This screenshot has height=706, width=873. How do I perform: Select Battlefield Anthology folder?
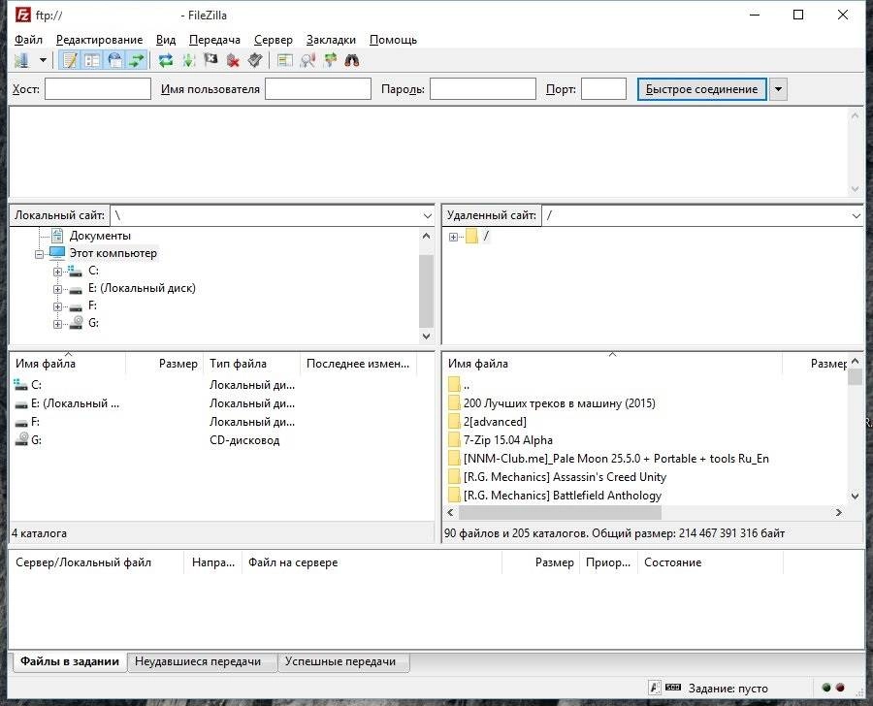(x=563, y=495)
